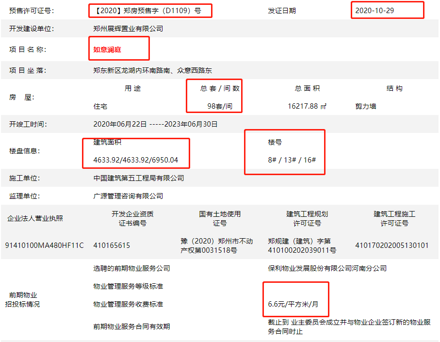Click the label 物业管理服务收费标准
The width and height of the screenshot is (440, 342).
(x=128, y=304)
